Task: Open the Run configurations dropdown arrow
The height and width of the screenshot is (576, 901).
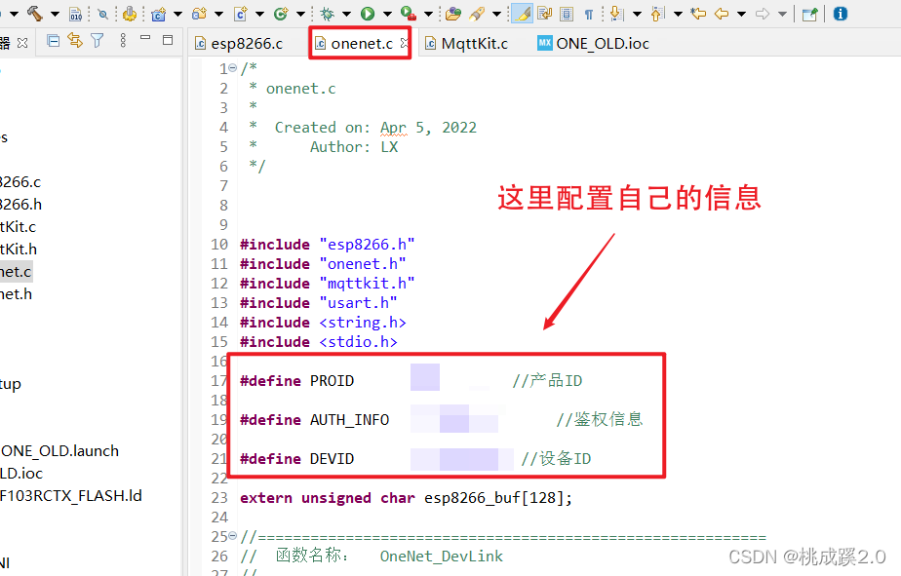Action: [x=387, y=14]
